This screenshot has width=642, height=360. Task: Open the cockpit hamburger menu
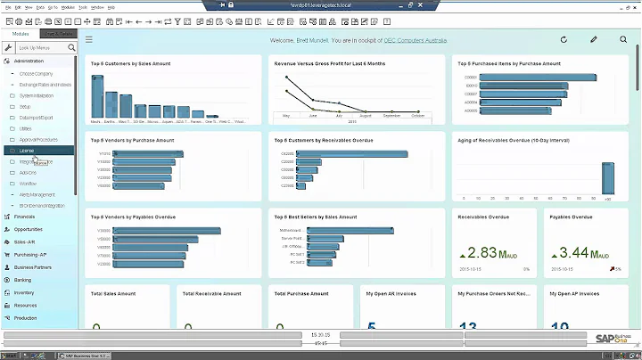pyautogui.click(x=89, y=40)
